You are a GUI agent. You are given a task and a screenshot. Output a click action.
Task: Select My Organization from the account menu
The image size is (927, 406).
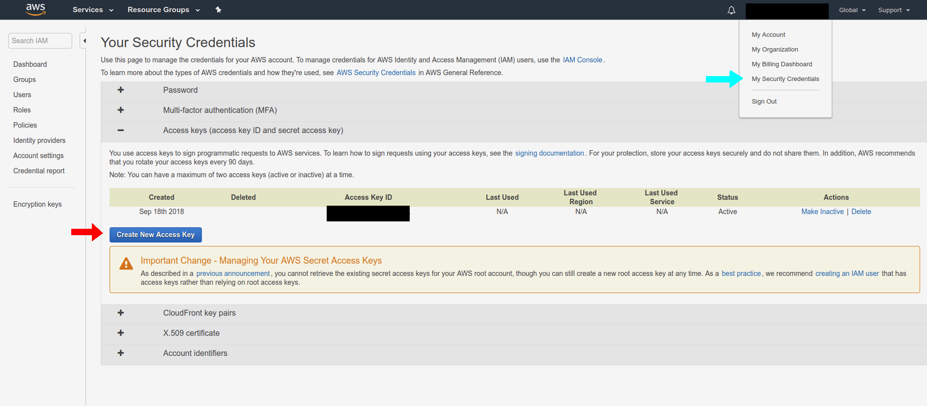[x=775, y=50]
